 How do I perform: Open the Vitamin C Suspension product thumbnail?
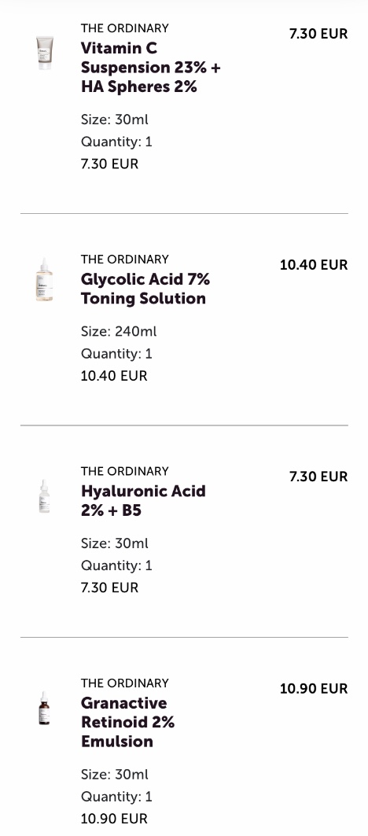[x=45, y=53]
